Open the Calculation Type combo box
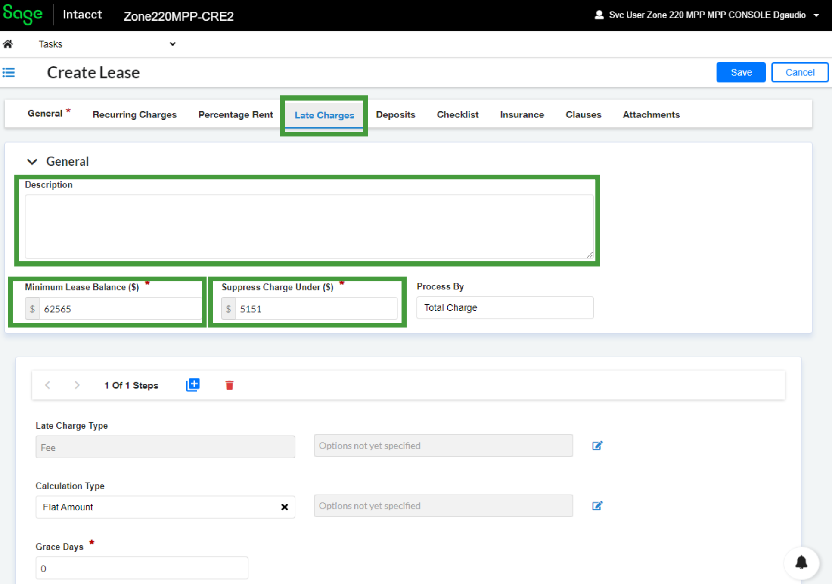 pyautogui.click(x=165, y=507)
